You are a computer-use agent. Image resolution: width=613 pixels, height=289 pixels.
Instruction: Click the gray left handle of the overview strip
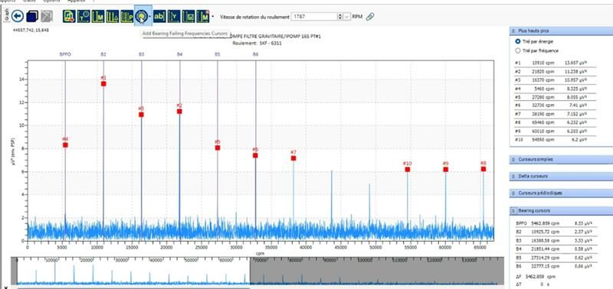14,271
